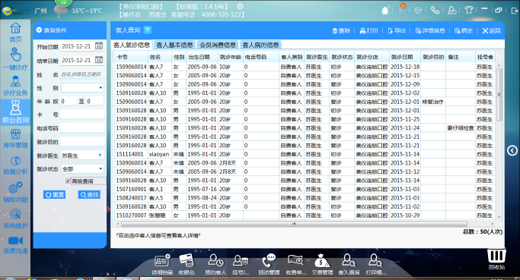Click the 病史 button
520x280 pixels.
(464, 31)
